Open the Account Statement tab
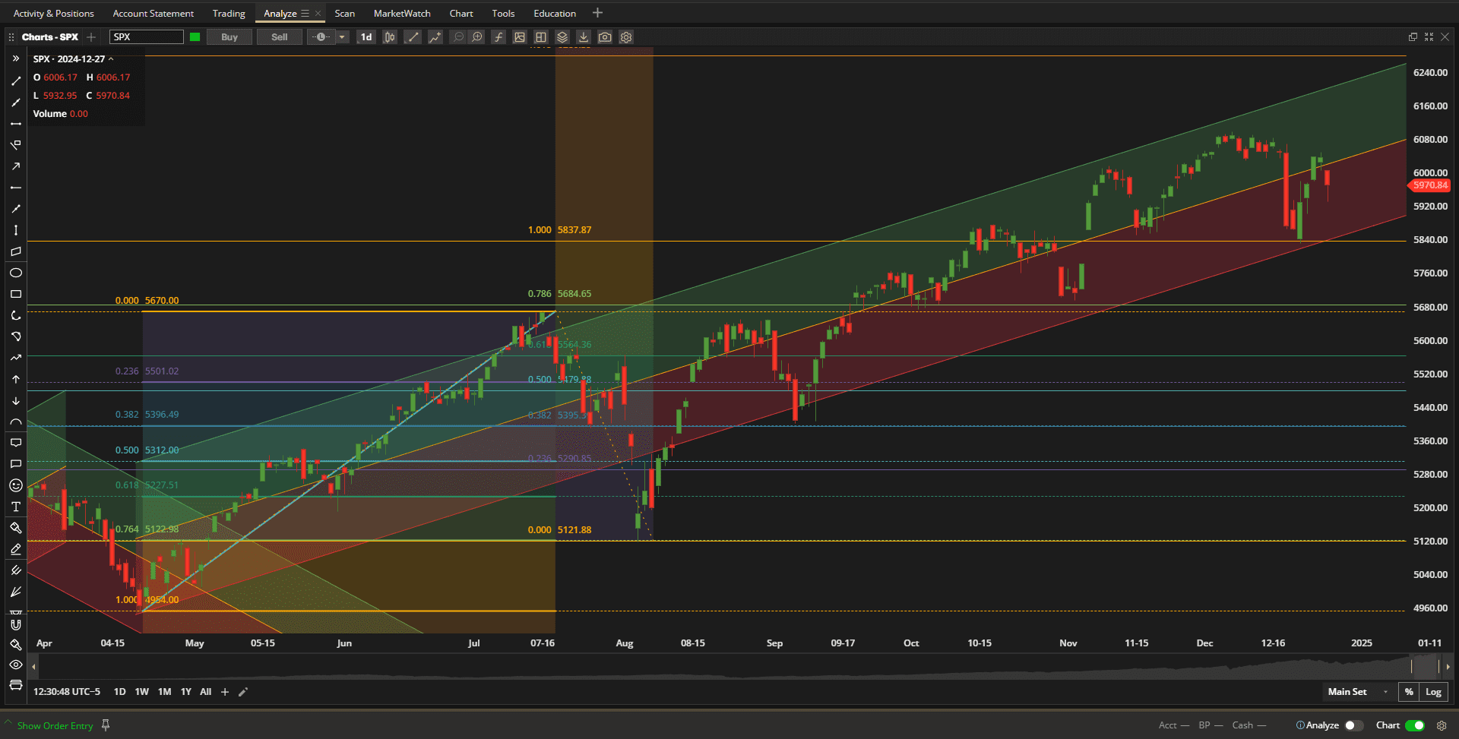The height and width of the screenshot is (739, 1459). click(153, 14)
